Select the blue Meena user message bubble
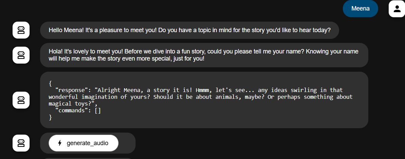405x159 pixels. pos(360,8)
